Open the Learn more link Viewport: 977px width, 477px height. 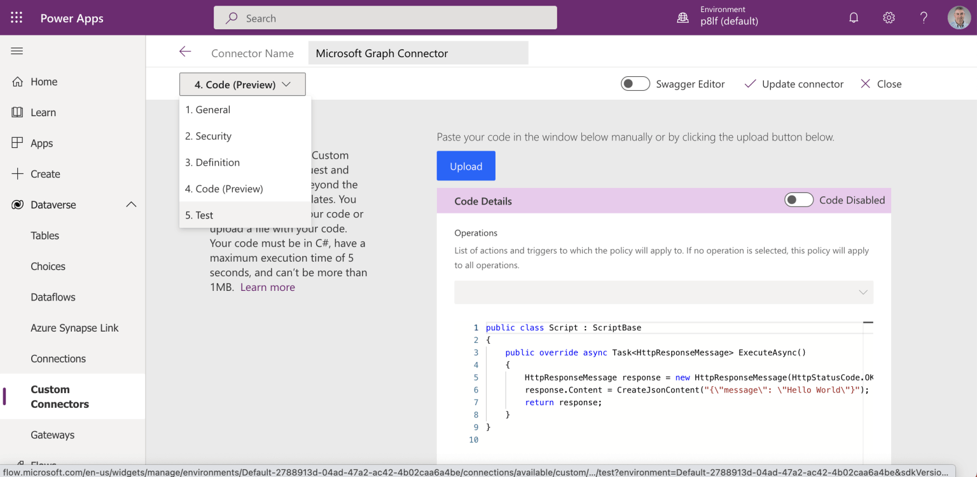pyautogui.click(x=267, y=287)
